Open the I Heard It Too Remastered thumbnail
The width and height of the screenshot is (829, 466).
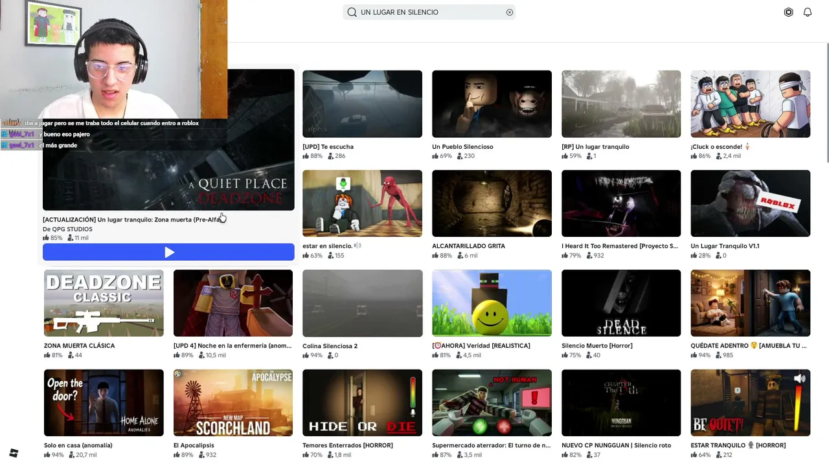tap(621, 203)
